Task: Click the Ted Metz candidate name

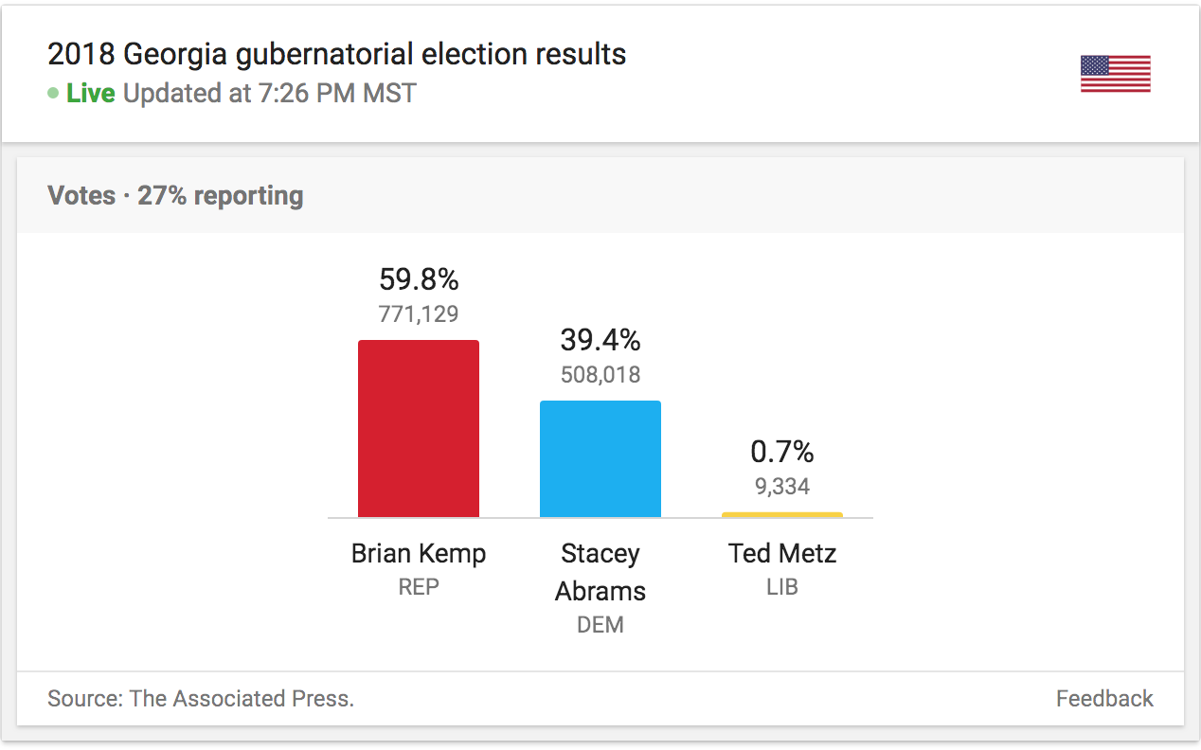Action: 782,553
